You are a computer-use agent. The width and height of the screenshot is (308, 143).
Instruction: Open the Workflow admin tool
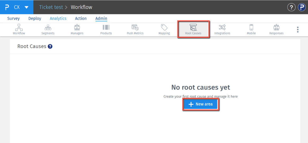[x=19, y=29]
